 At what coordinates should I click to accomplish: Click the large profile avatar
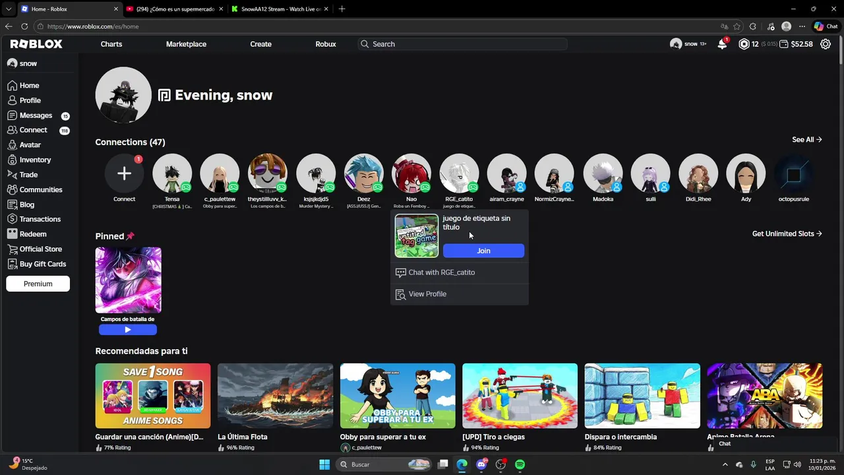[123, 95]
